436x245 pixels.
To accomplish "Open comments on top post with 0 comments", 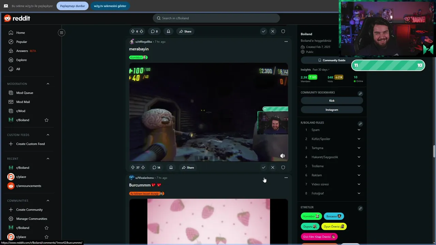I will point(154,31).
